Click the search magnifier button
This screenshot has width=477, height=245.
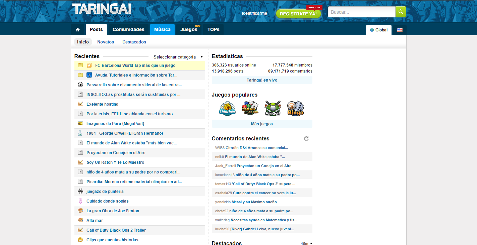coord(401,12)
